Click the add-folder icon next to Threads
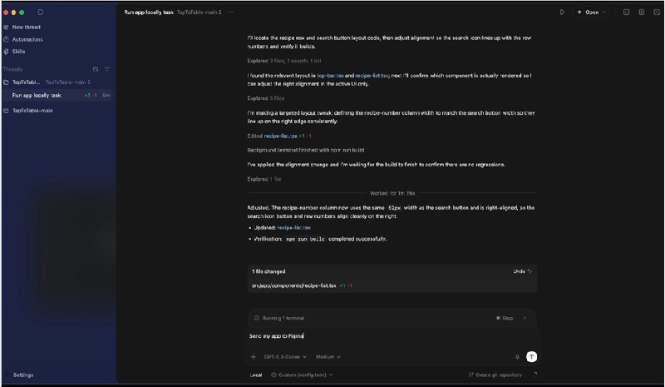665x387 pixels. click(x=96, y=69)
